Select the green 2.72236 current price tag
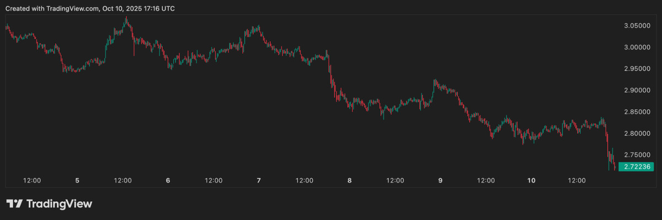The image size is (662, 220). click(637, 167)
